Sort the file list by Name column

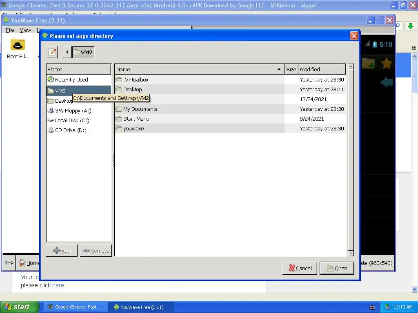click(x=199, y=69)
